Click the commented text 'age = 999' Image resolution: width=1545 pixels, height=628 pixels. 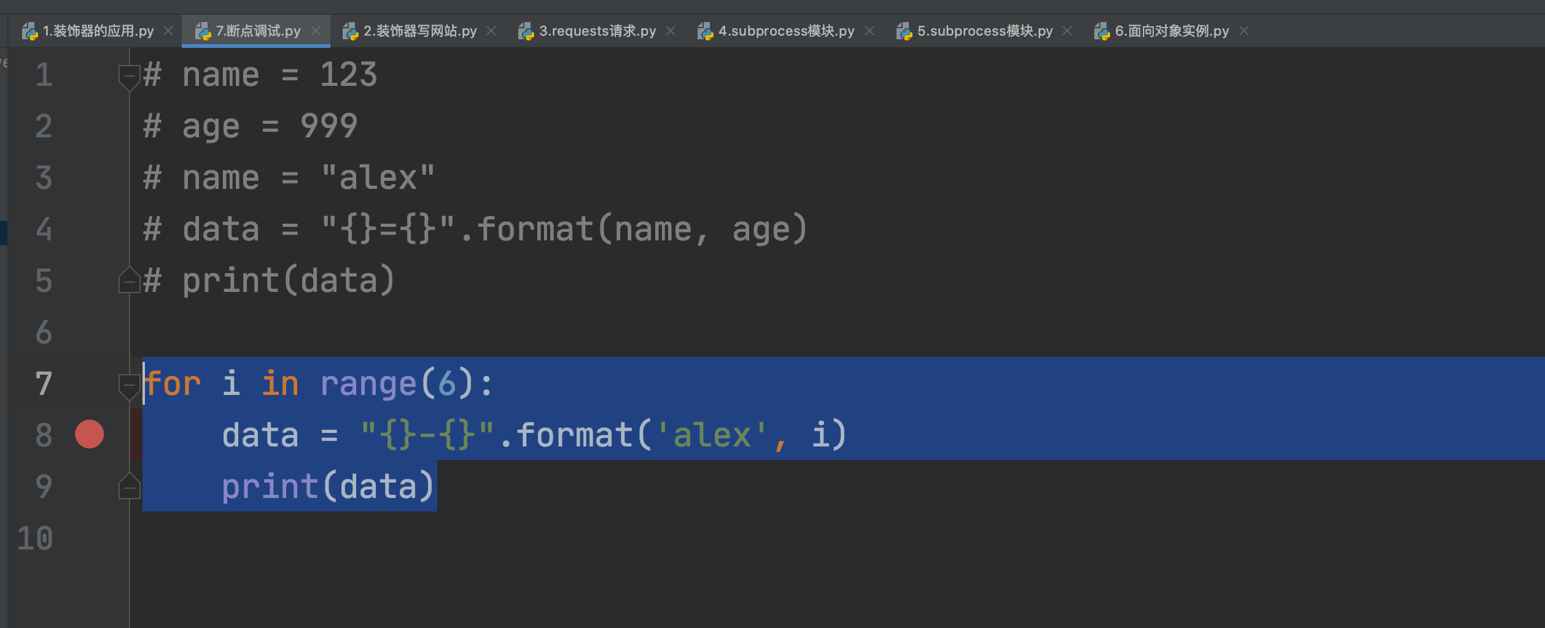[270, 127]
